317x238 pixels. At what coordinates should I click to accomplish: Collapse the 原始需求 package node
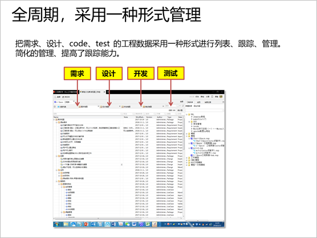click(56, 122)
